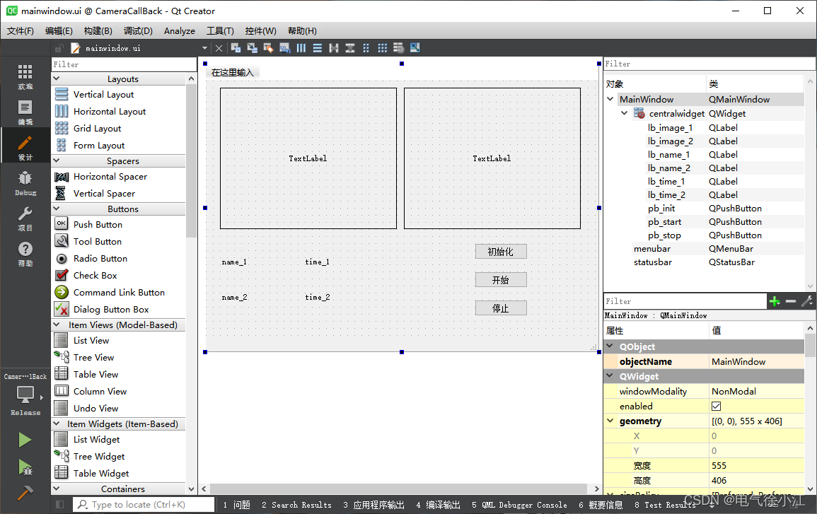Click the property editor vertical scrollbar
The width and height of the screenshot is (817, 514).
pos(810,346)
